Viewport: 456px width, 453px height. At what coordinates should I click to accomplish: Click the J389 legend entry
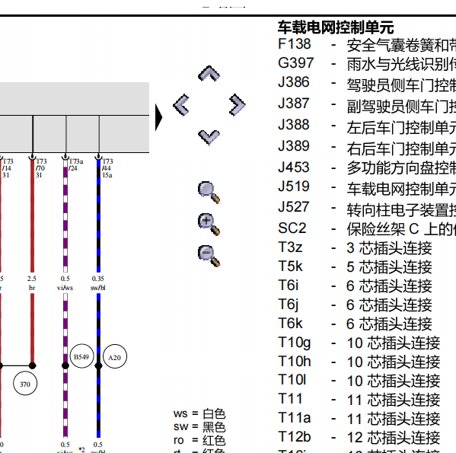366,147
